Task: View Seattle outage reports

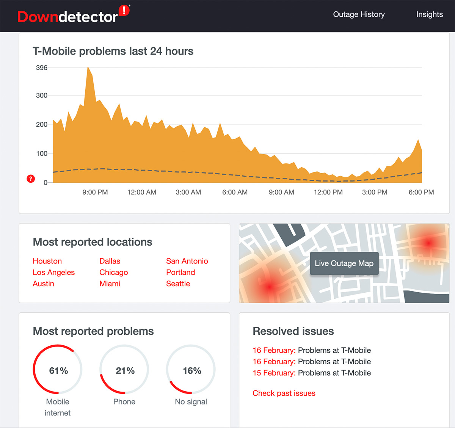Action: pyautogui.click(x=178, y=284)
